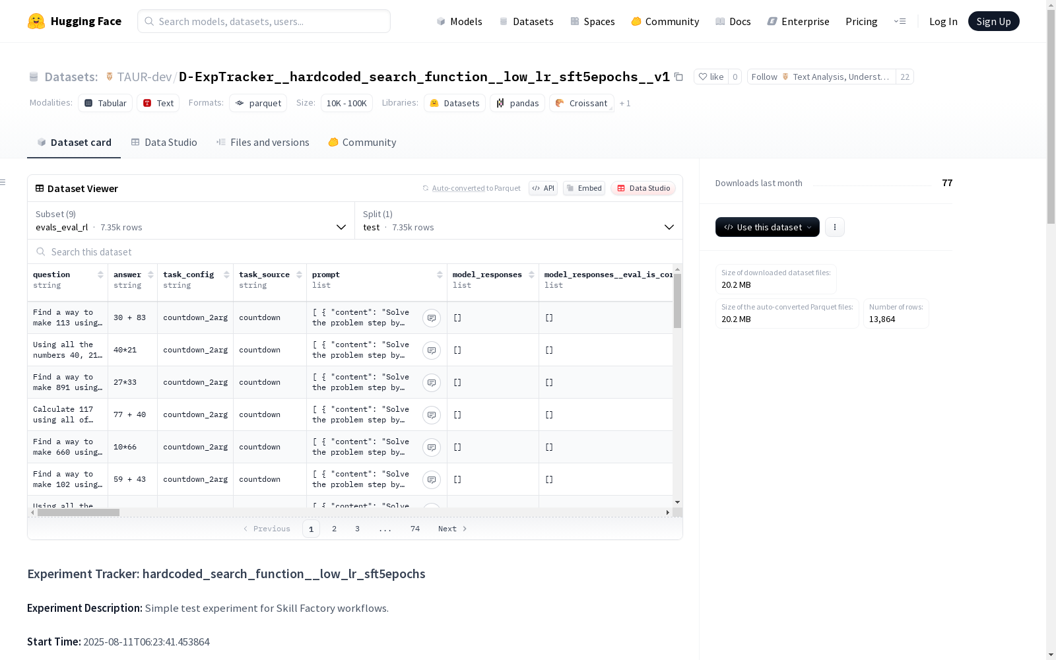Sort by the task_source column
Screen dimensions: 1056x660
pos(299,275)
